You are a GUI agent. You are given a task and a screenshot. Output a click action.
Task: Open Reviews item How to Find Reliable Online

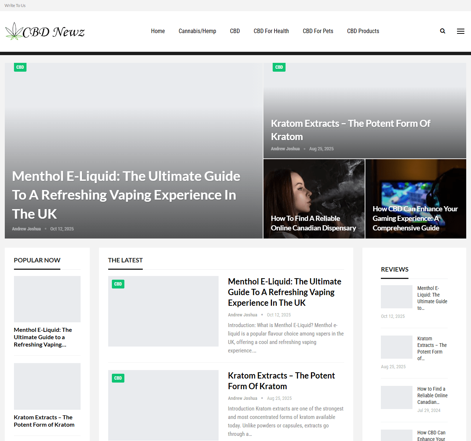[432, 395]
